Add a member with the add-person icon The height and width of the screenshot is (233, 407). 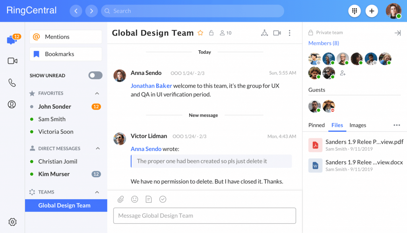pyautogui.click(x=343, y=73)
